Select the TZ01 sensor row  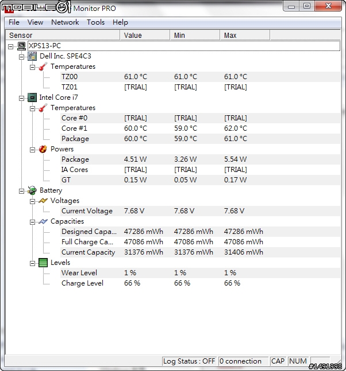[x=201, y=87]
